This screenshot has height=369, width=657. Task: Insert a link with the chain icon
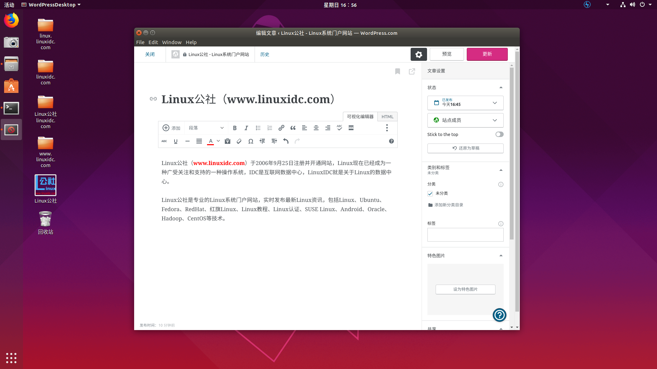click(281, 128)
